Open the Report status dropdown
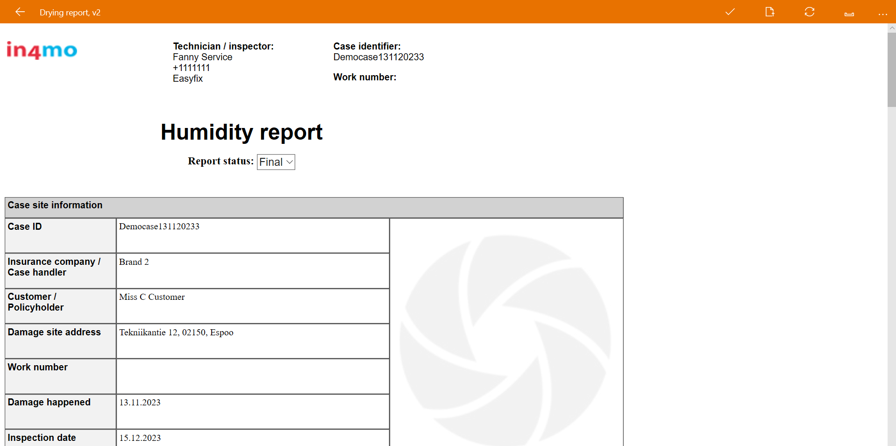The width and height of the screenshot is (896, 446). 276,162
